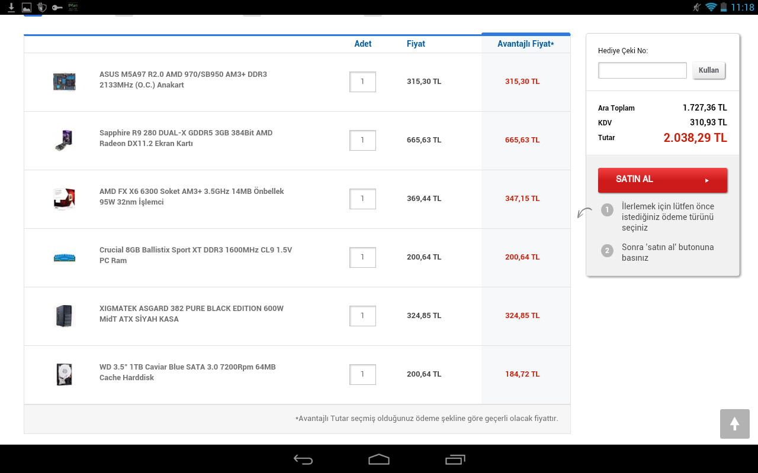The width and height of the screenshot is (758, 473).
Task: Open the AMD FX X6 6300 processor thumbnail
Action: [64, 199]
